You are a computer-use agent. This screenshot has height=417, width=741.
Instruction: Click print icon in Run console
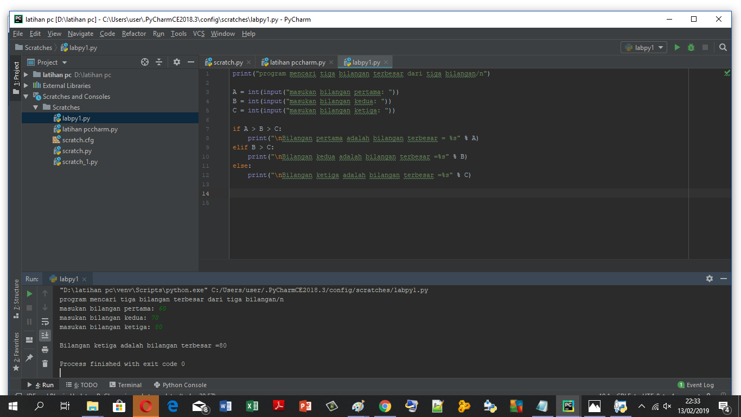(x=45, y=350)
